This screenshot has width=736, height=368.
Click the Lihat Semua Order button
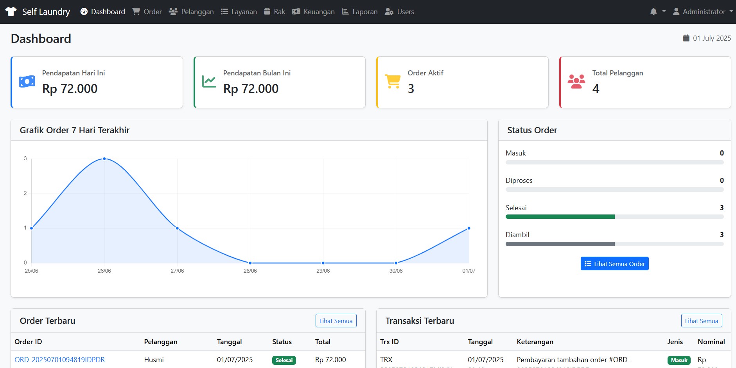614,264
